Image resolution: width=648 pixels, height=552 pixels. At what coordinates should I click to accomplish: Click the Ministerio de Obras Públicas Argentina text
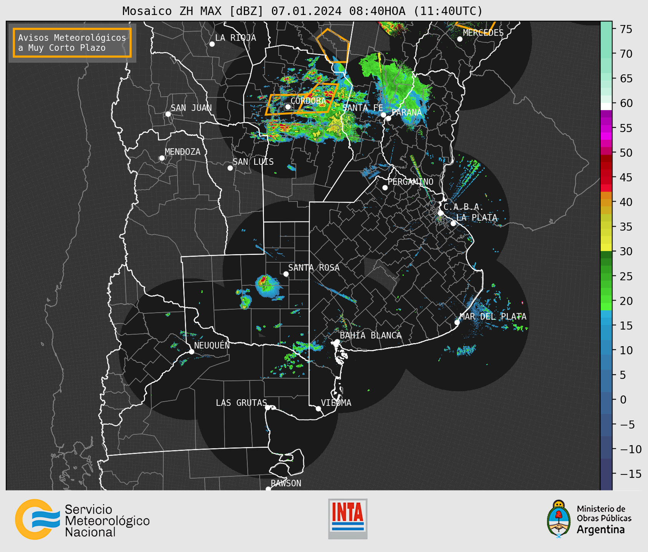(x=604, y=519)
